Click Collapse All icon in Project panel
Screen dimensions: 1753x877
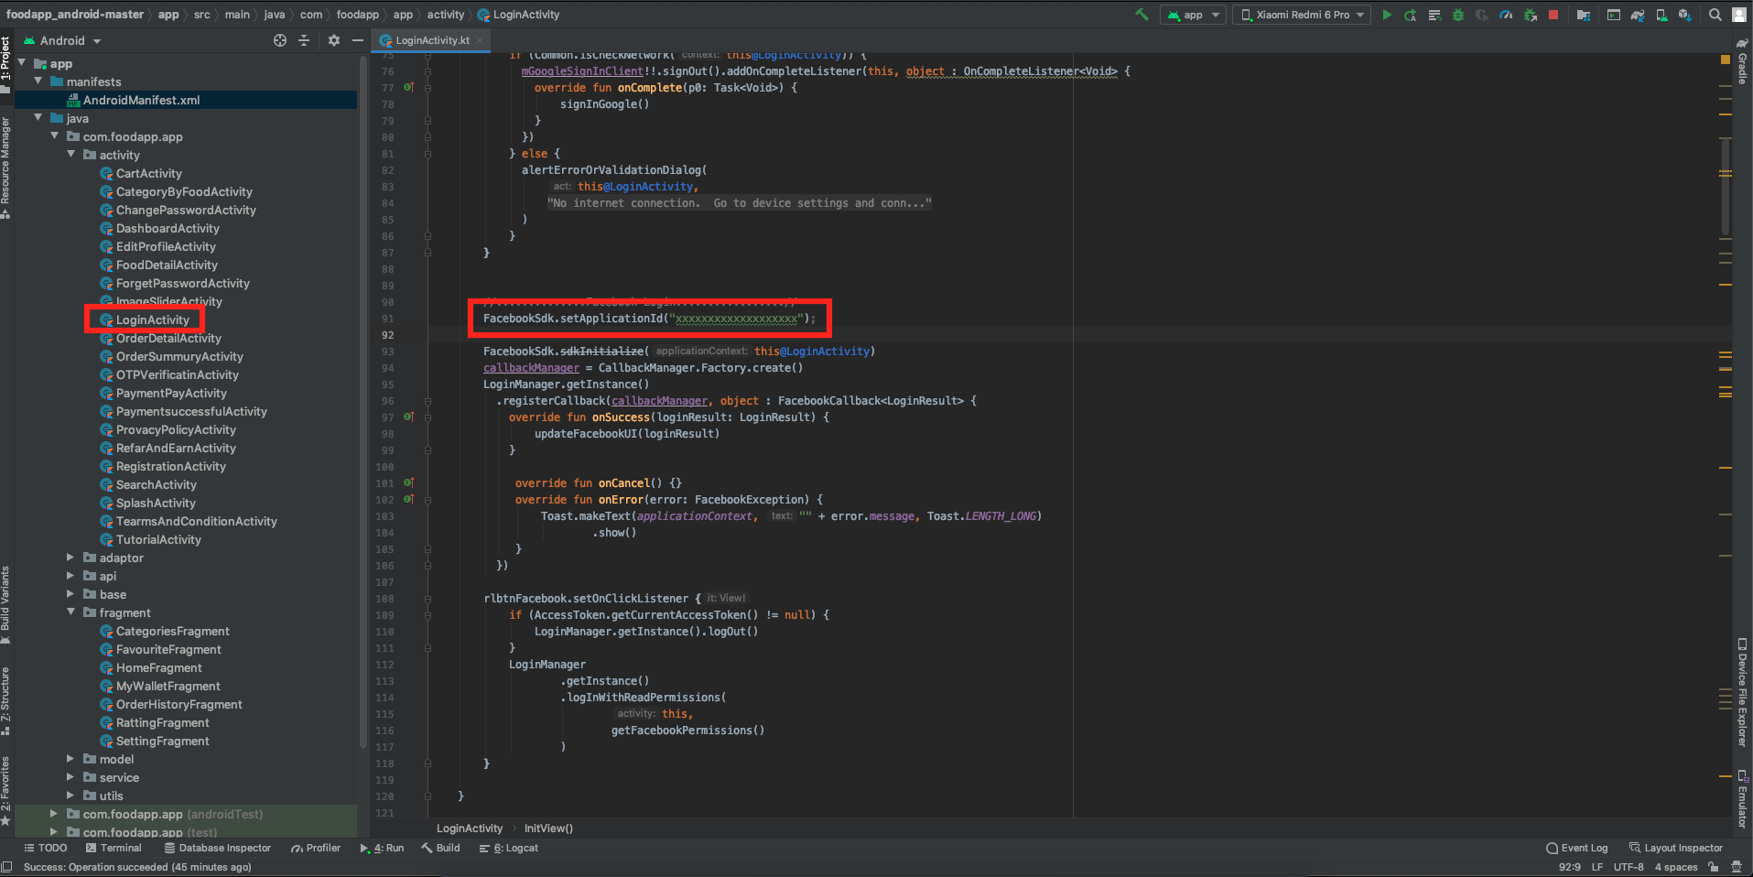click(304, 40)
